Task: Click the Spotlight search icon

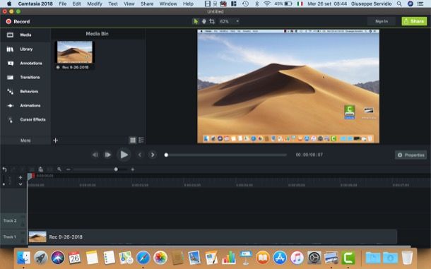Action: coord(399,4)
